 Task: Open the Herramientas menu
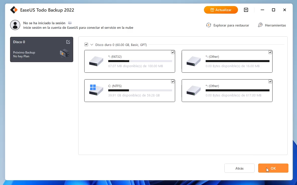272,25
